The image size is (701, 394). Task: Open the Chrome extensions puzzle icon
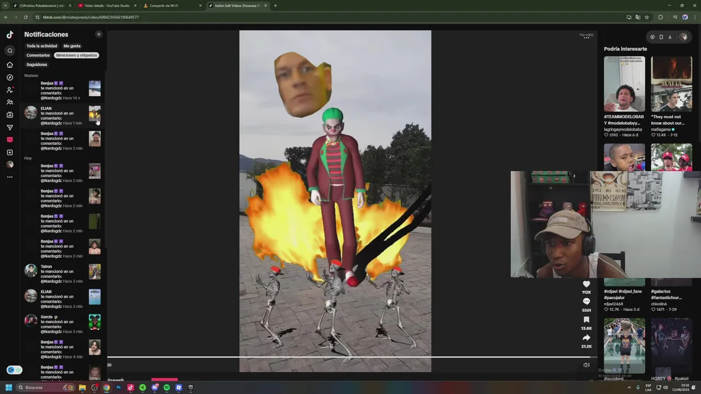pyautogui.click(x=660, y=17)
